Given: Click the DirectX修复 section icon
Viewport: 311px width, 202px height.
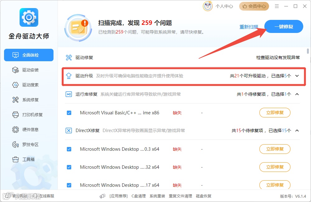Looking at the screenshot, I should [69, 131].
